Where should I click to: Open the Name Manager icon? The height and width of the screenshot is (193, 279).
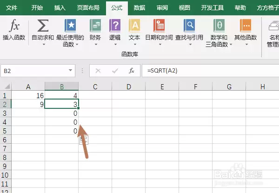click(x=274, y=26)
